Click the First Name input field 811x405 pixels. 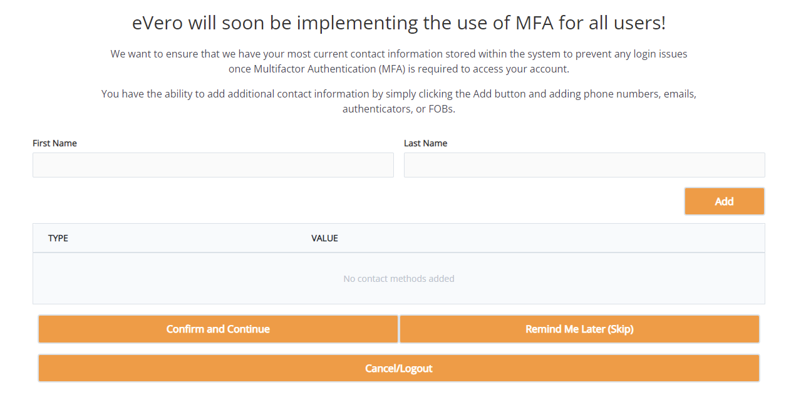pyautogui.click(x=213, y=165)
